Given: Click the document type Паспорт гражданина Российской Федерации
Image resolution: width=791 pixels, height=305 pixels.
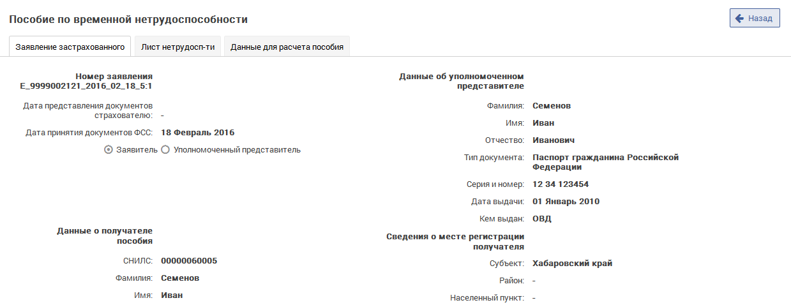Looking at the screenshot, I should (x=606, y=162).
